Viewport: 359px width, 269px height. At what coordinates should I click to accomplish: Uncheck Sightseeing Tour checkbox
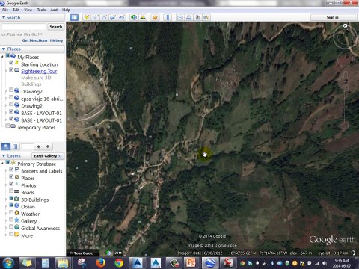(x=11, y=69)
